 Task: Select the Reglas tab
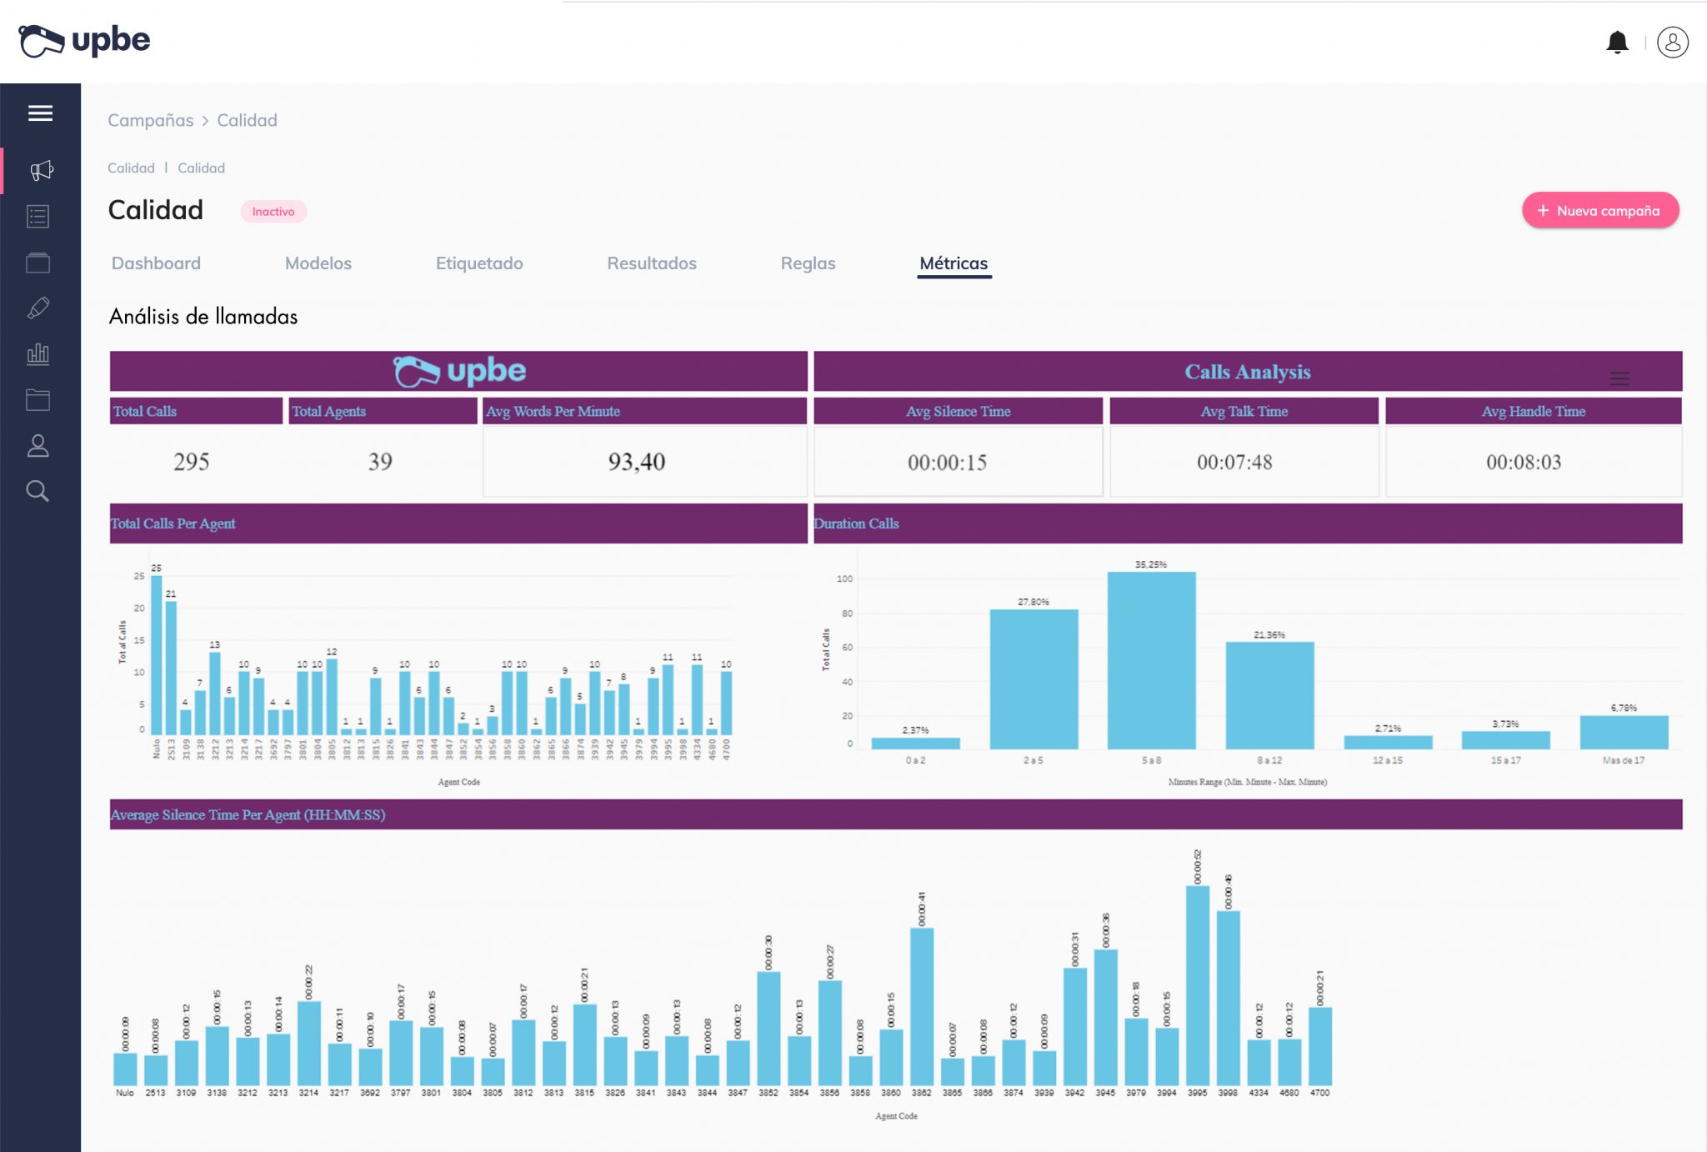click(x=808, y=263)
